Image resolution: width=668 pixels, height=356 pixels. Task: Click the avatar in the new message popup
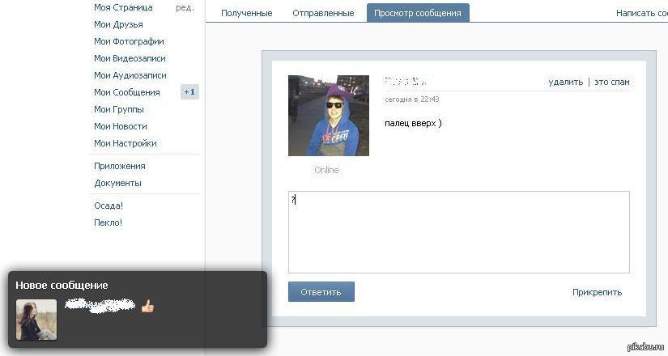click(x=36, y=320)
